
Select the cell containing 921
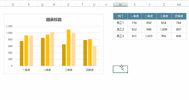[x=135, y=36]
